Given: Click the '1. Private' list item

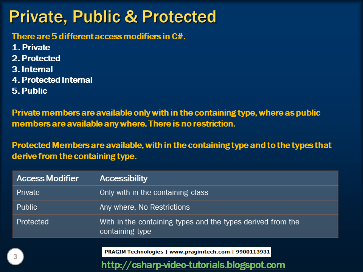Looking at the screenshot, I should pyautogui.click(x=31, y=48).
